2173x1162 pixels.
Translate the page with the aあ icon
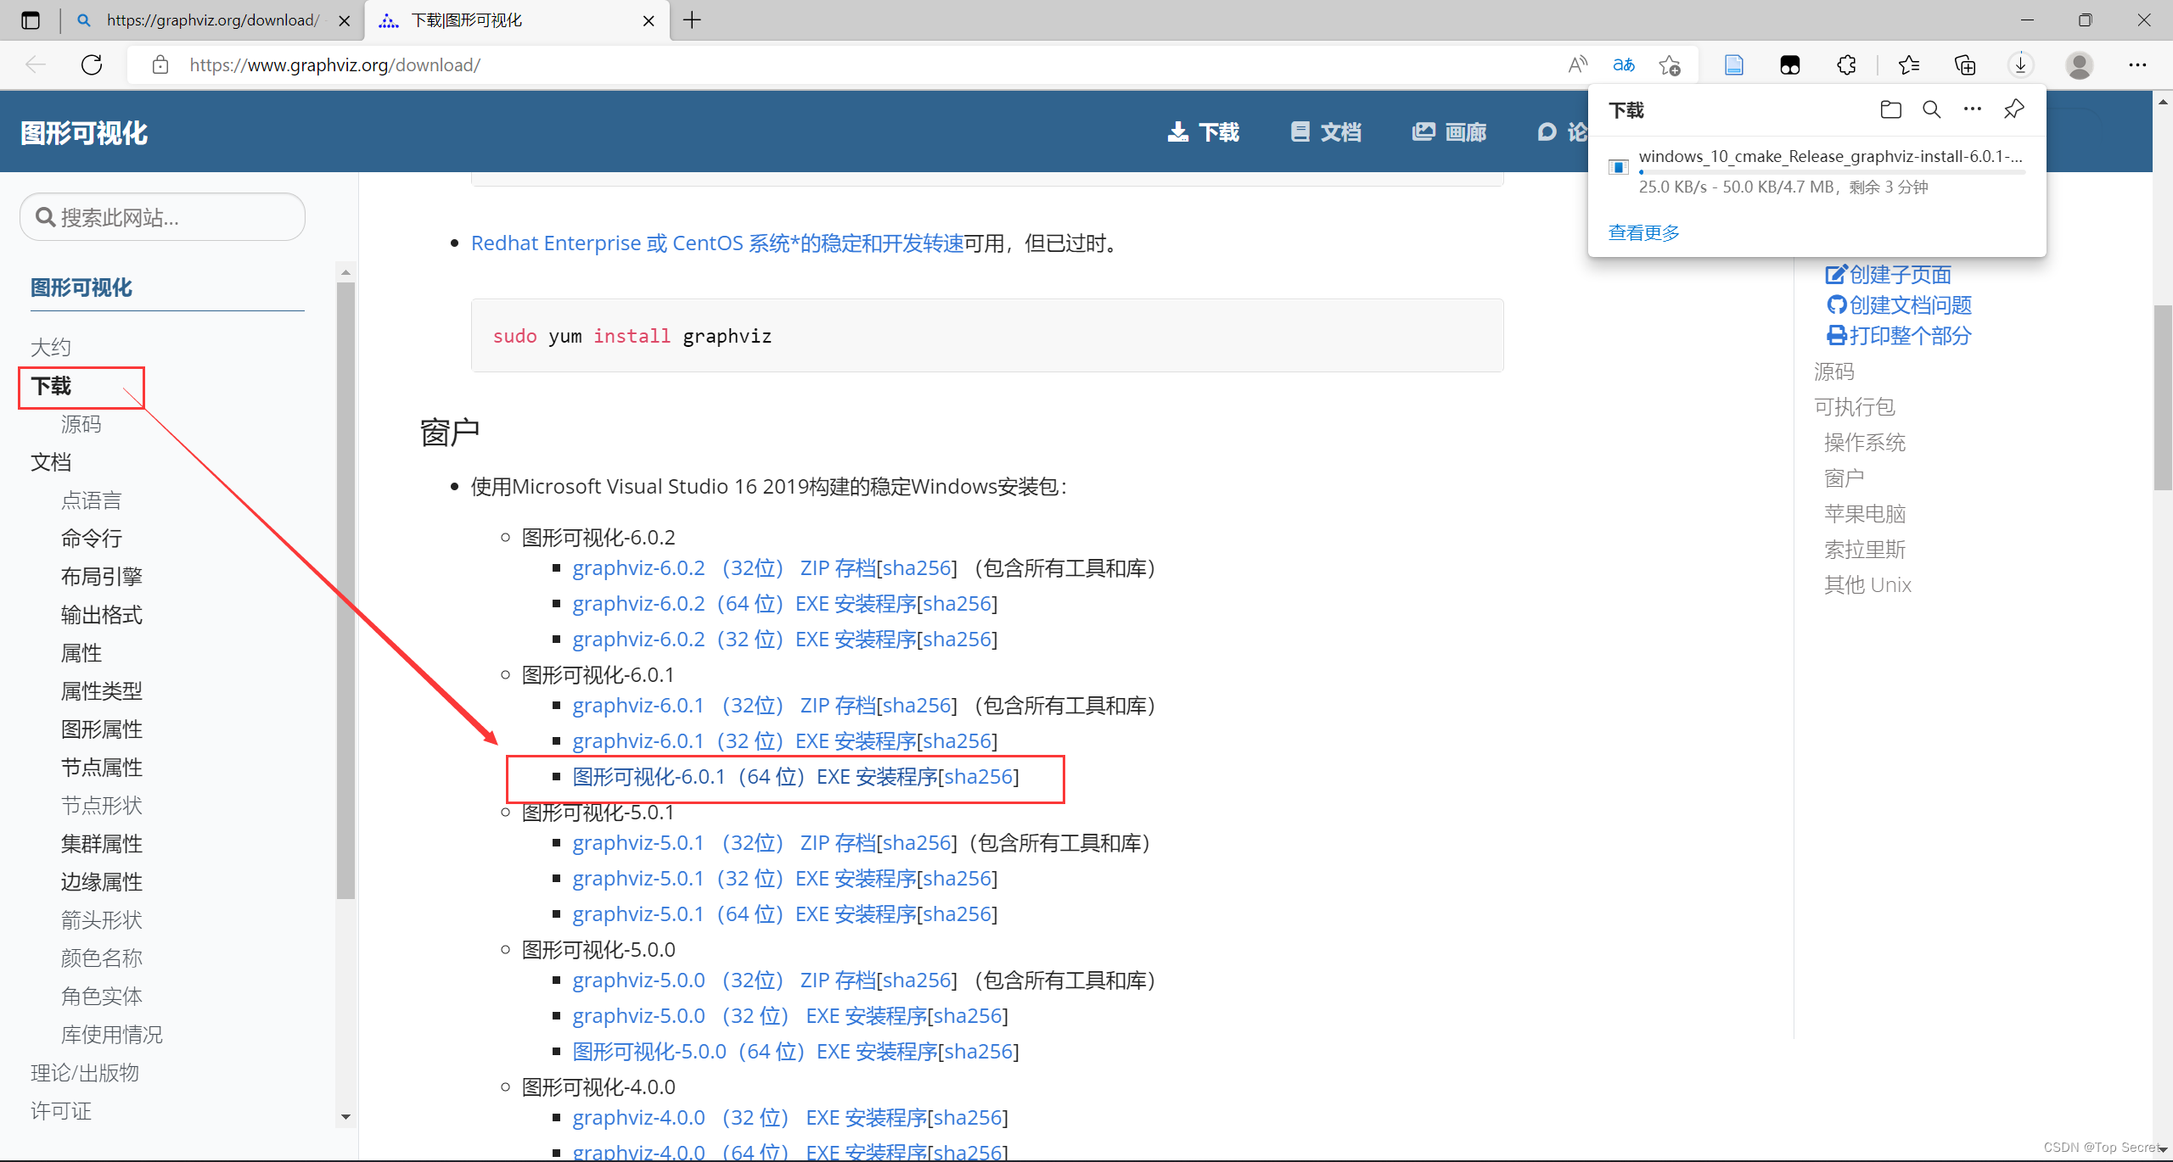click(x=1622, y=64)
